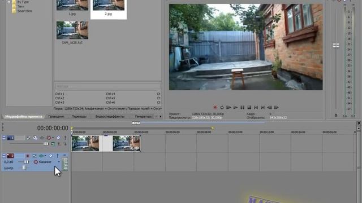Open compositing mode on video track 1
Viewport: 362px width, 203px height.
53,144
